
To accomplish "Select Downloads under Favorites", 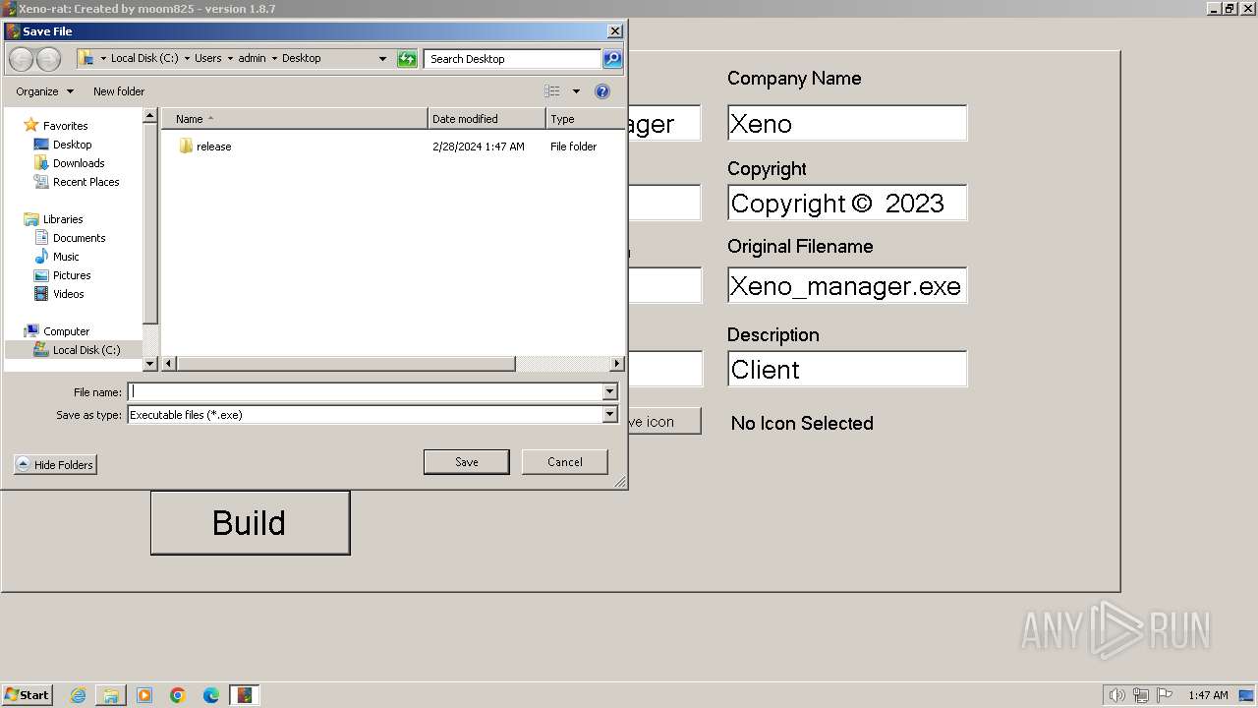I will click(79, 163).
